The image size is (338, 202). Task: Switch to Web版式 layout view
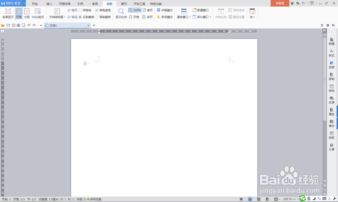pos(38,14)
